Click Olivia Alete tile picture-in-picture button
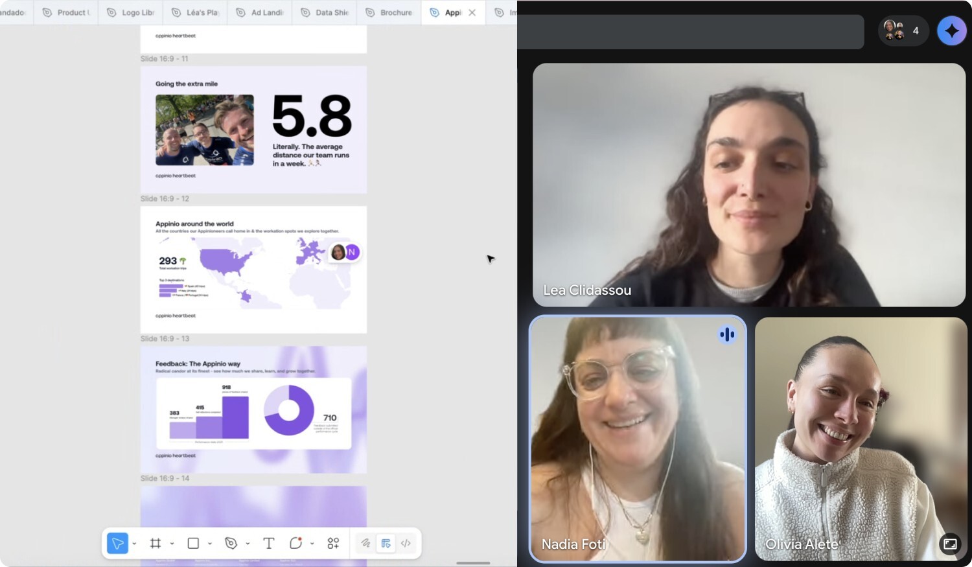Screen dimensions: 972x567 point(950,544)
